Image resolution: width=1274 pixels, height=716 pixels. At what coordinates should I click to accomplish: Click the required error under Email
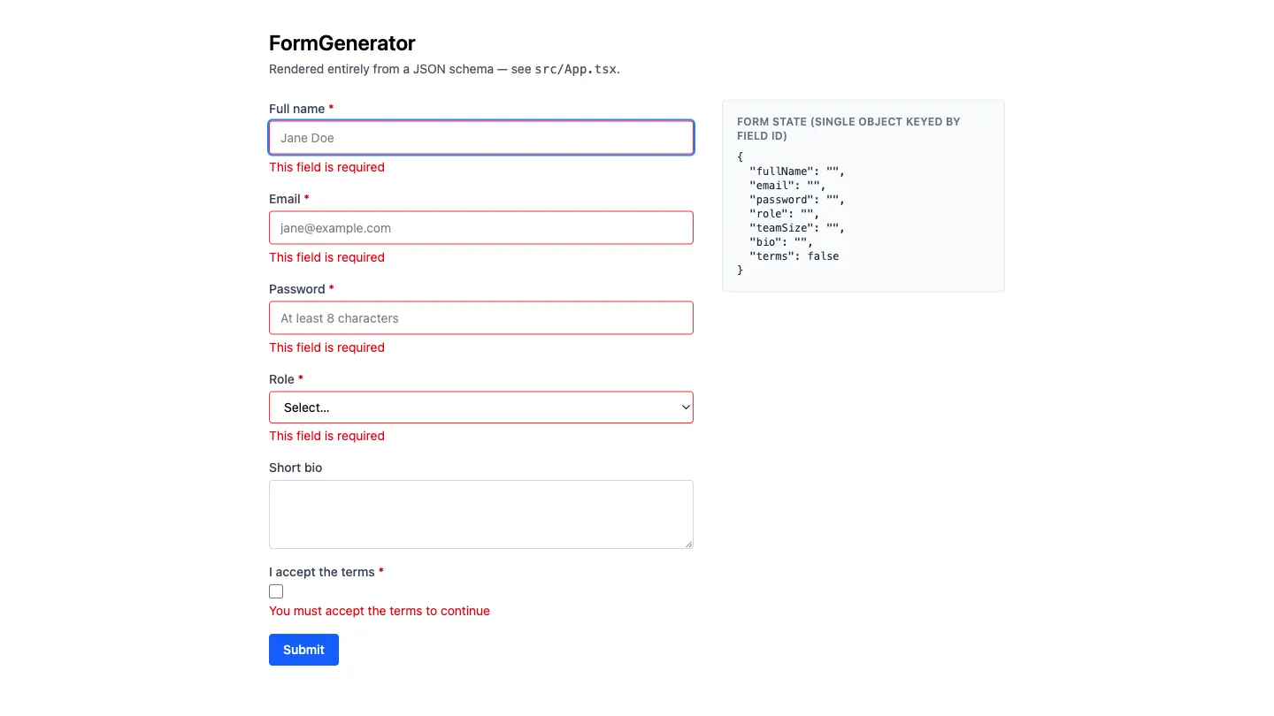pos(327,257)
